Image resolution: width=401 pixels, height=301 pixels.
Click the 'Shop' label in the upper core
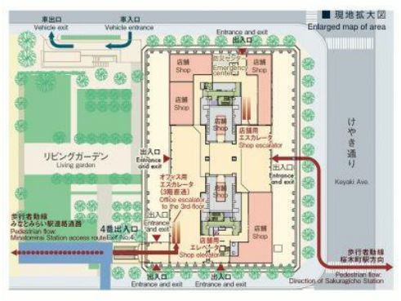point(221,127)
